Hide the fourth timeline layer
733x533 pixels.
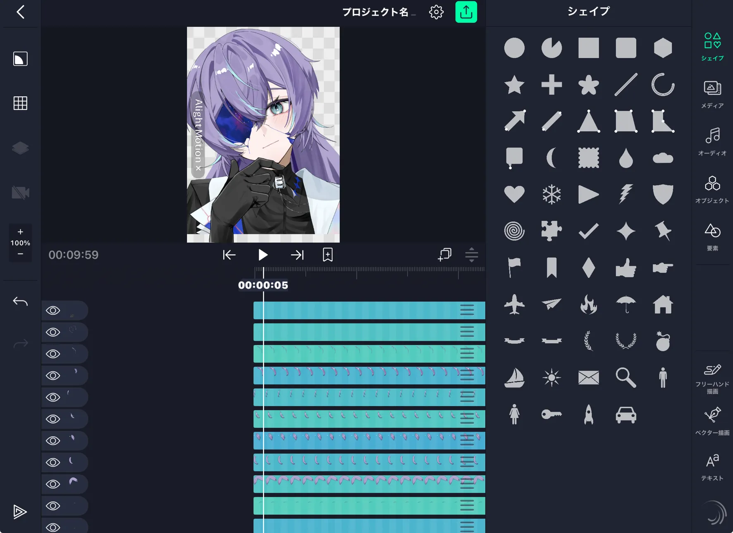pyautogui.click(x=53, y=375)
